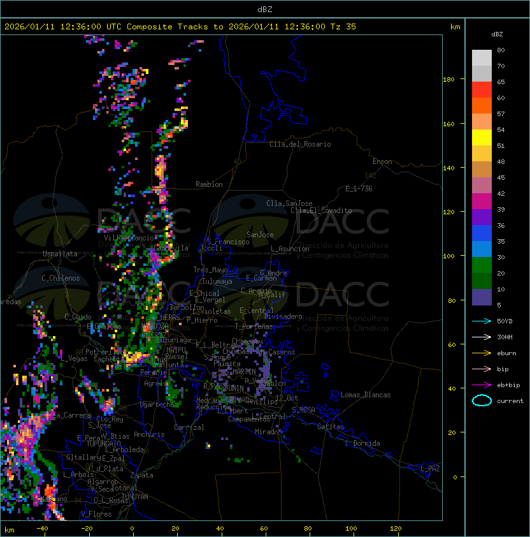Click the TUNUYAN map label
The image size is (530, 537).
coord(135,497)
